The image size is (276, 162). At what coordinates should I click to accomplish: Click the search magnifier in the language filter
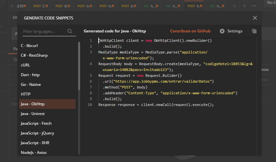point(70,31)
